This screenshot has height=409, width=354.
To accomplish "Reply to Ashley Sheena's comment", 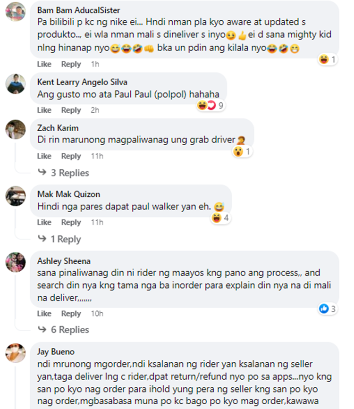I will click(x=71, y=314).
